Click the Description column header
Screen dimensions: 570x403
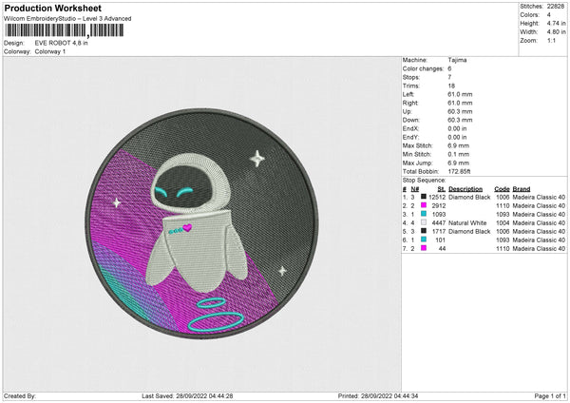(465, 189)
